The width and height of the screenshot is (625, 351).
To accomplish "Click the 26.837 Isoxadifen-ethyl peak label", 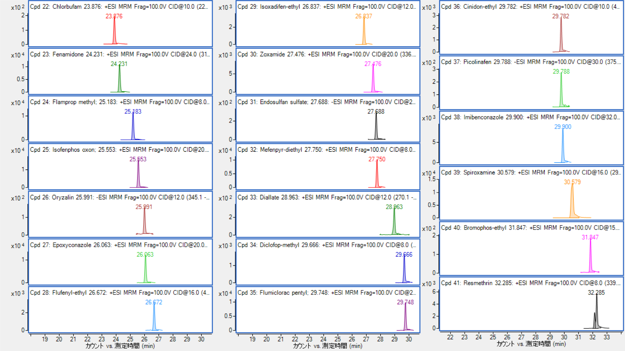I will tap(364, 16).
